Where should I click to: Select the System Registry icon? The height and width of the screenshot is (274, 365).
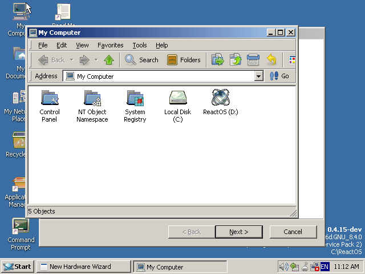pyautogui.click(x=135, y=106)
